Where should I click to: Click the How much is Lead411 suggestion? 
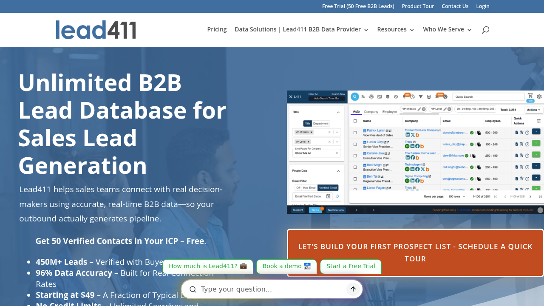(208, 266)
